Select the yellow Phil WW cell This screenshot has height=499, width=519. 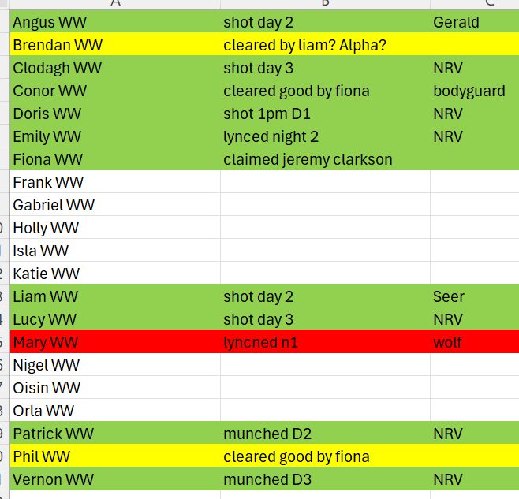tap(115, 456)
